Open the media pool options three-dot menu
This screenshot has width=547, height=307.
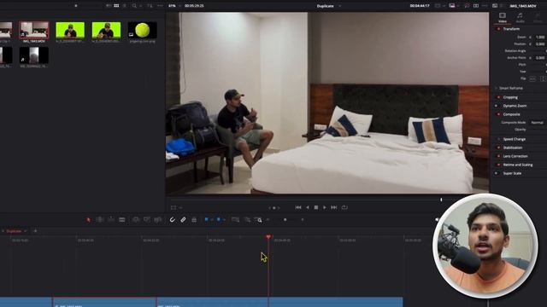[x=160, y=6]
